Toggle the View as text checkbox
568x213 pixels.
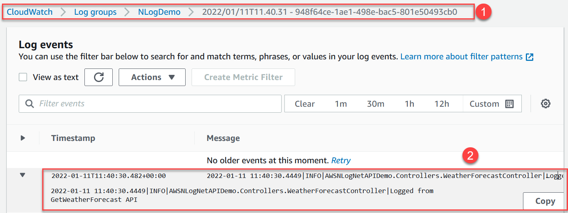click(23, 77)
